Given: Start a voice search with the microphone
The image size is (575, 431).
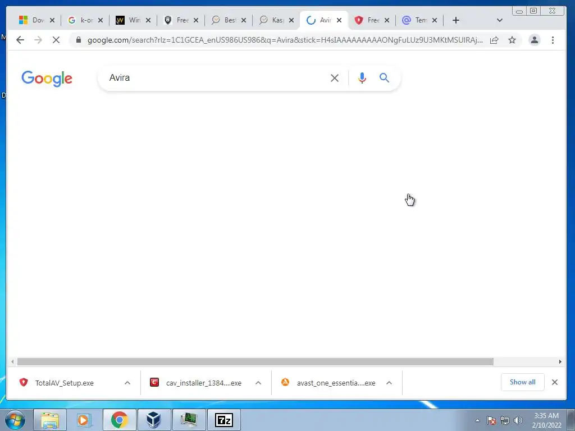Looking at the screenshot, I should (x=362, y=77).
